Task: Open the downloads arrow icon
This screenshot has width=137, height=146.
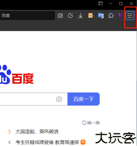Action: click(x=81, y=16)
